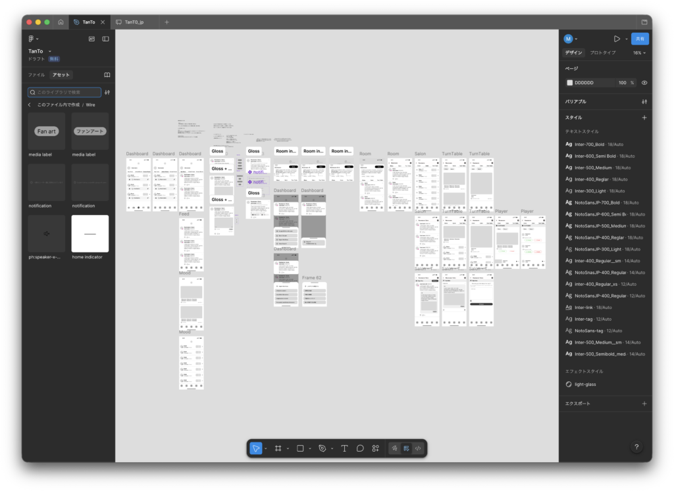
Task: Click the play Present icon
Action: [617, 39]
